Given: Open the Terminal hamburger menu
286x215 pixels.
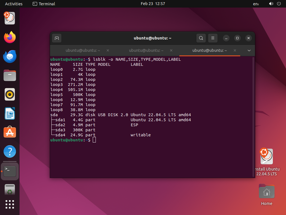Looking at the screenshot, I should 213,38.
